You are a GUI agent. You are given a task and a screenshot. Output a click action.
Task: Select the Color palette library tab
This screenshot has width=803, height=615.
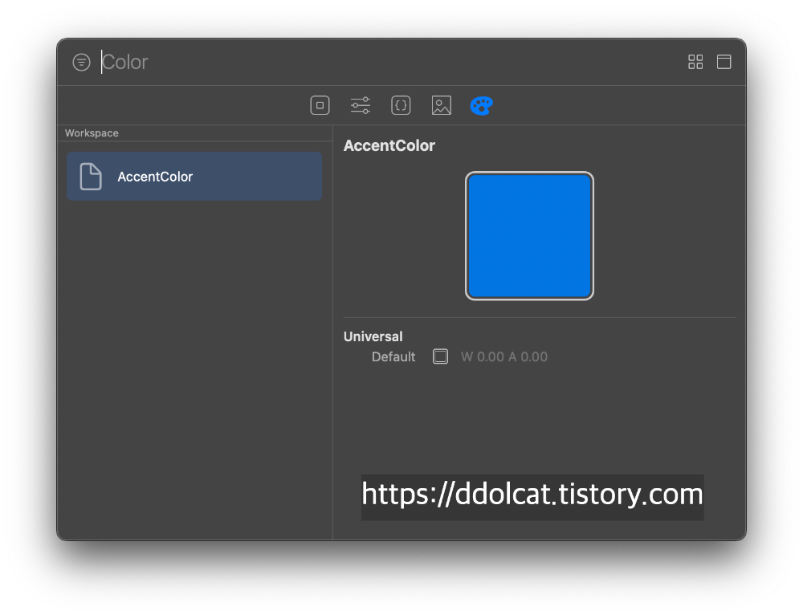pyautogui.click(x=481, y=105)
